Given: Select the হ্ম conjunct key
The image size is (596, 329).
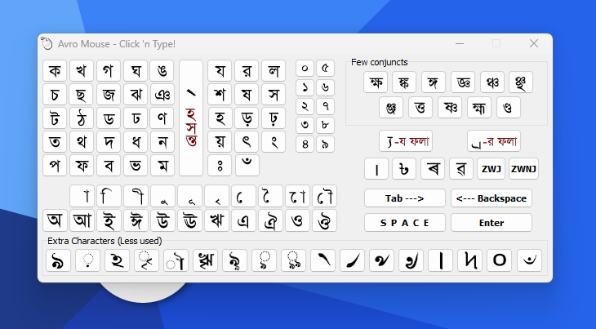Looking at the screenshot, I should point(479,108).
